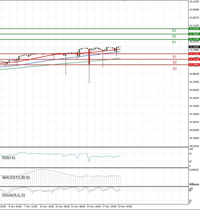Click the 10 Nov 16:00 time axis label
200x210 pixels.
(47, 206)
